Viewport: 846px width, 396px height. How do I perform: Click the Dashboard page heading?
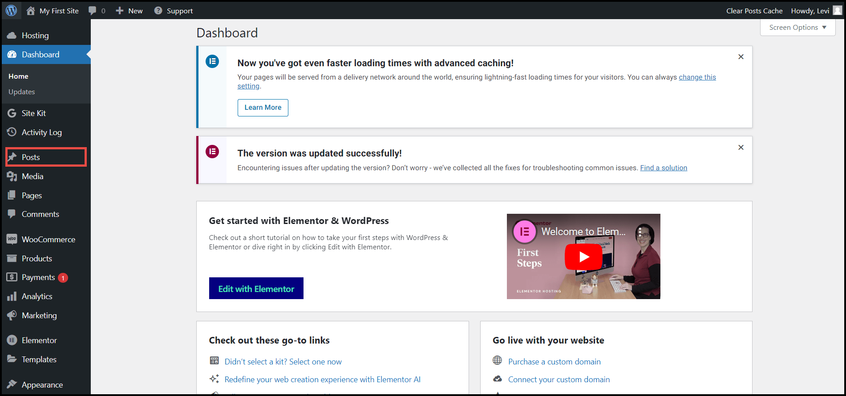pyautogui.click(x=227, y=33)
